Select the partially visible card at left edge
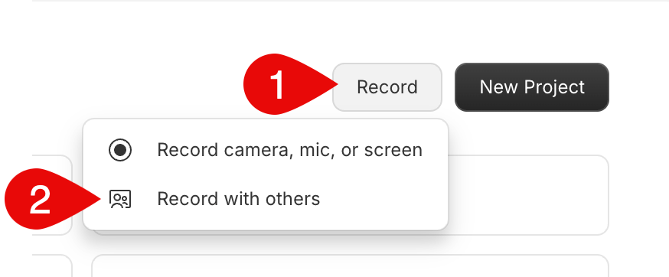Viewport: 669px width, 277px height. click(x=52, y=195)
